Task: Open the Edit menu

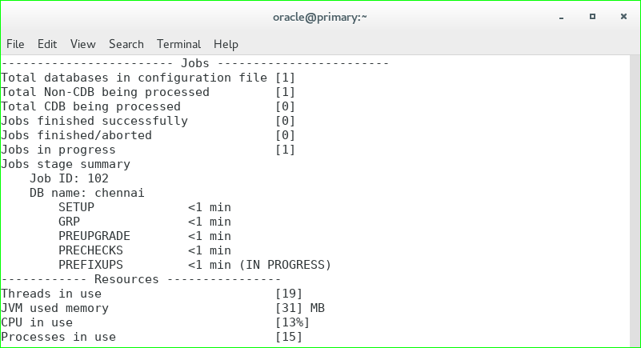Action: [47, 44]
